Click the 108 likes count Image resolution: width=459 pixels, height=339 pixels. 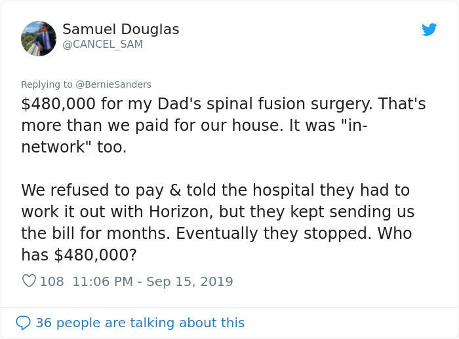pos(52,281)
